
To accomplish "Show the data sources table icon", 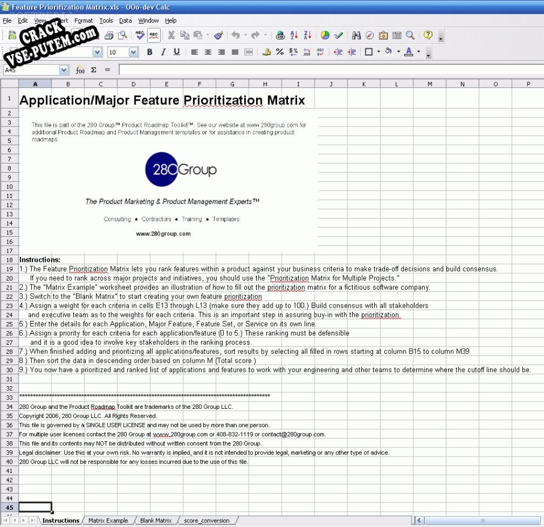I will pyautogui.click(x=396, y=35).
